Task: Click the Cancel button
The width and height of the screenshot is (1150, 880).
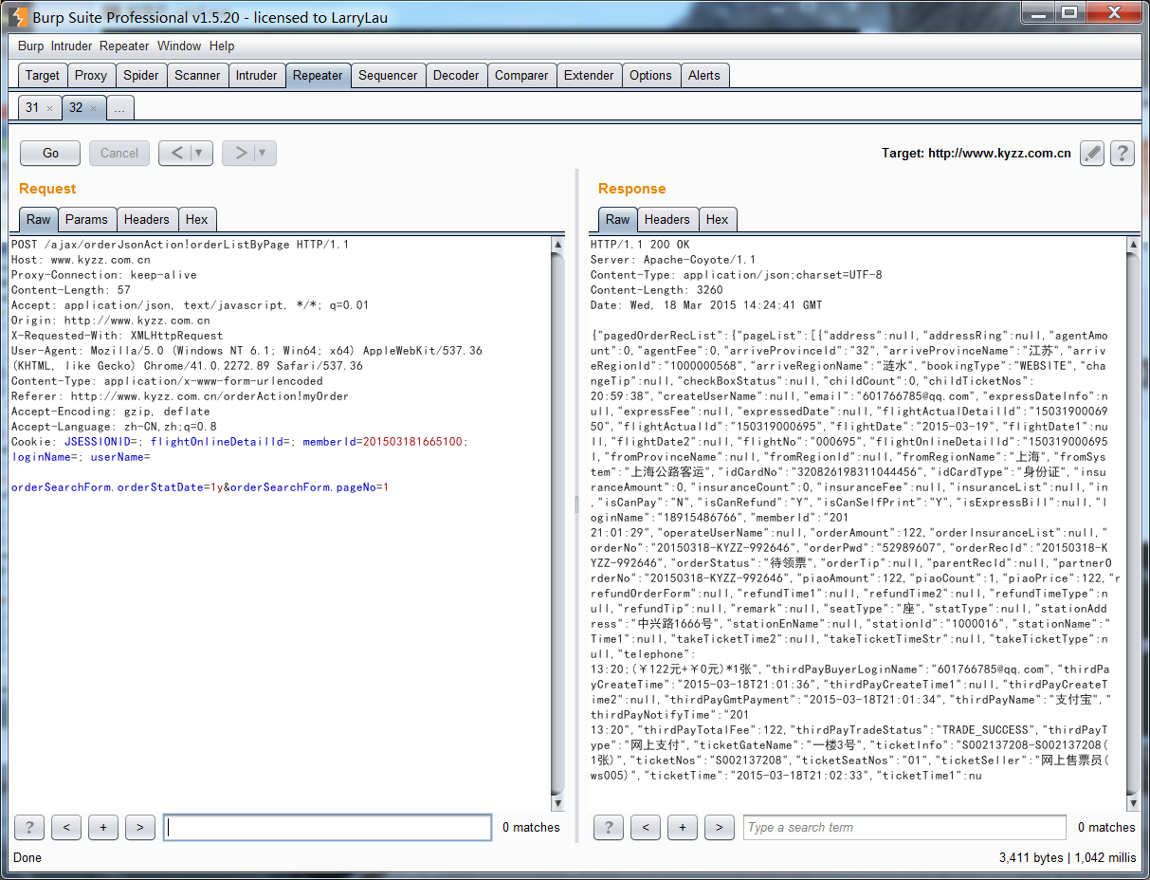Action: click(x=119, y=153)
